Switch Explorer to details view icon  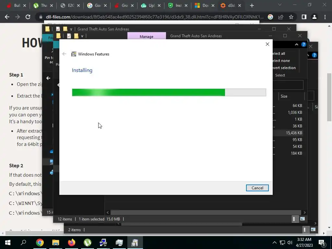coord(294,219)
